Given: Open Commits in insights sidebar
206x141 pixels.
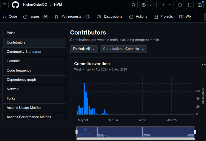Looking at the screenshot, I should [x=34, y=61].
